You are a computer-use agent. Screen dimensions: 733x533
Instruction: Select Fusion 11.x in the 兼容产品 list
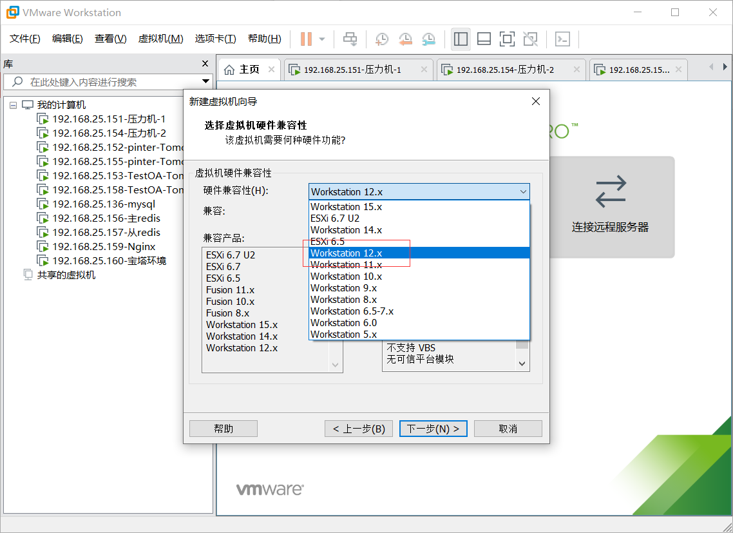coord(230,290)
